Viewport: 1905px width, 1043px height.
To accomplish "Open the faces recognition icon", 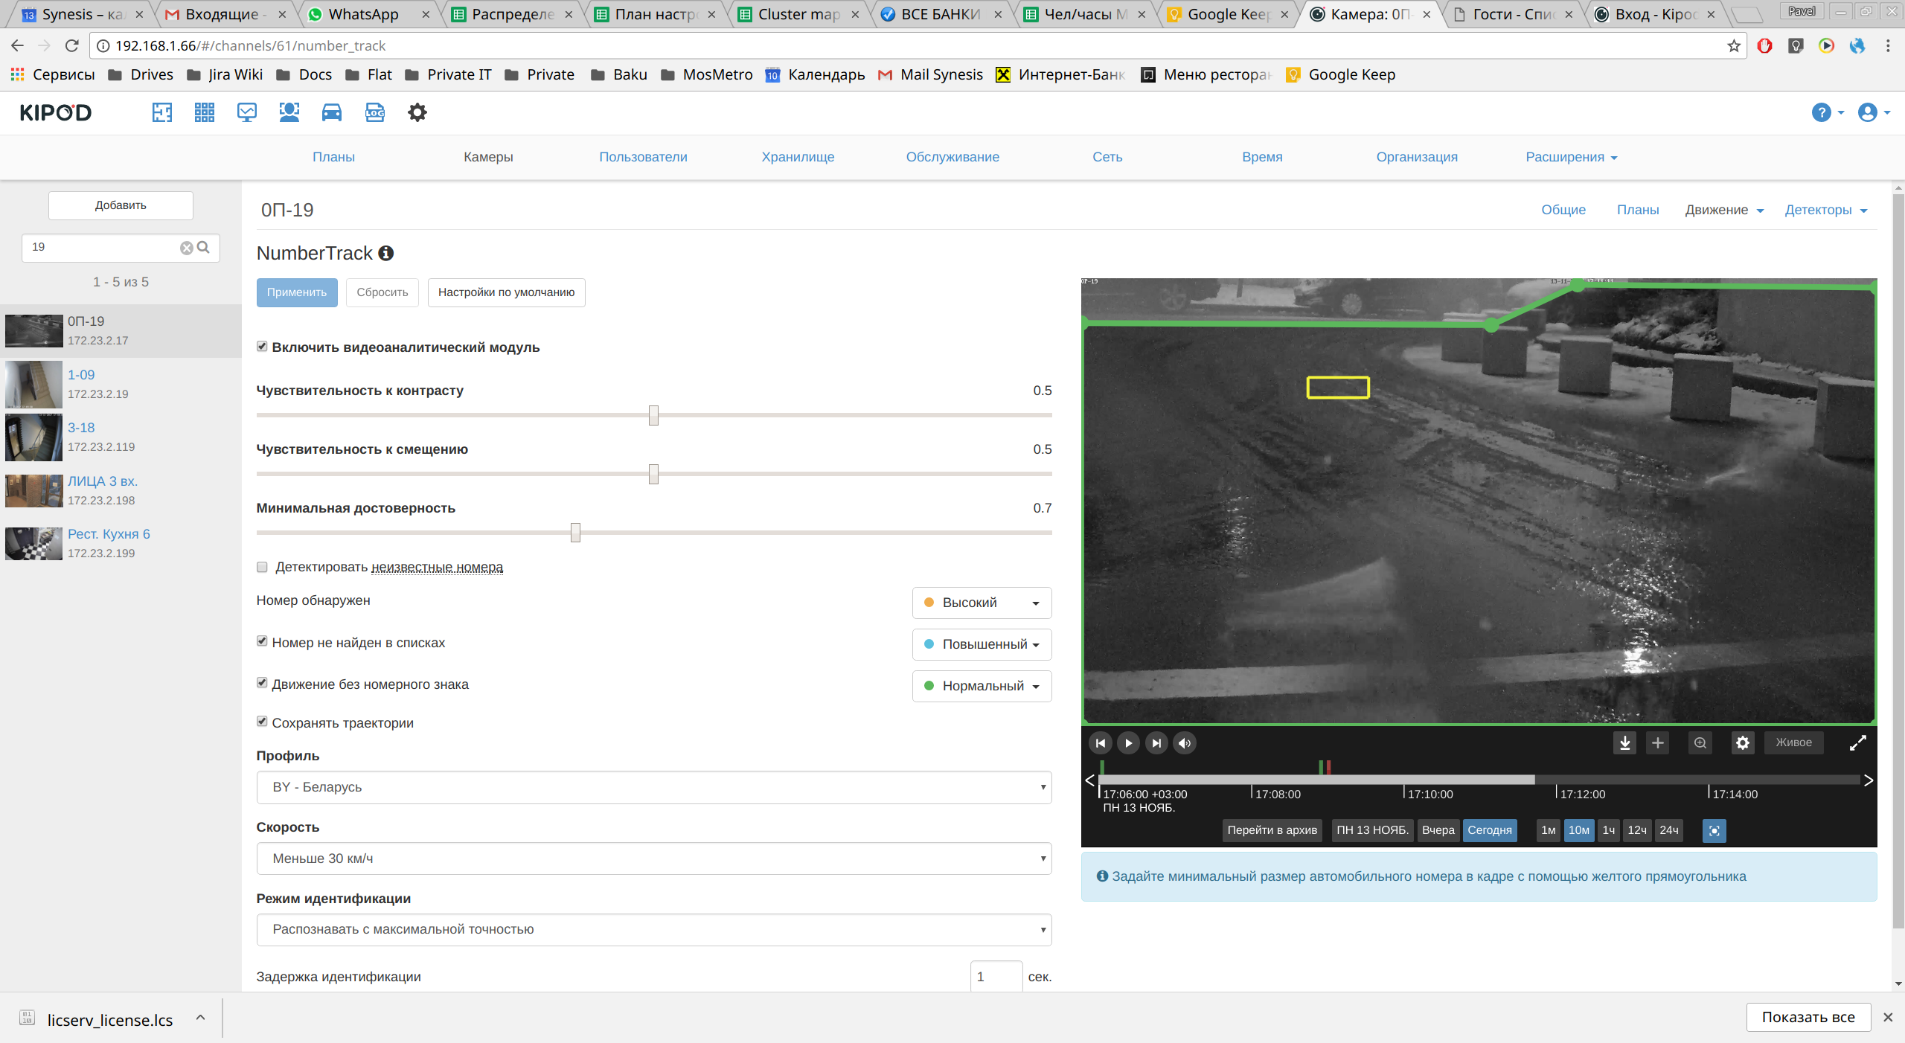I will (x=289, y=112).
